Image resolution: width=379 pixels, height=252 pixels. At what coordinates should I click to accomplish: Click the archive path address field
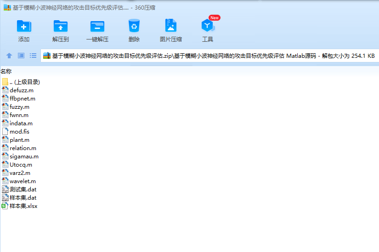210,56
